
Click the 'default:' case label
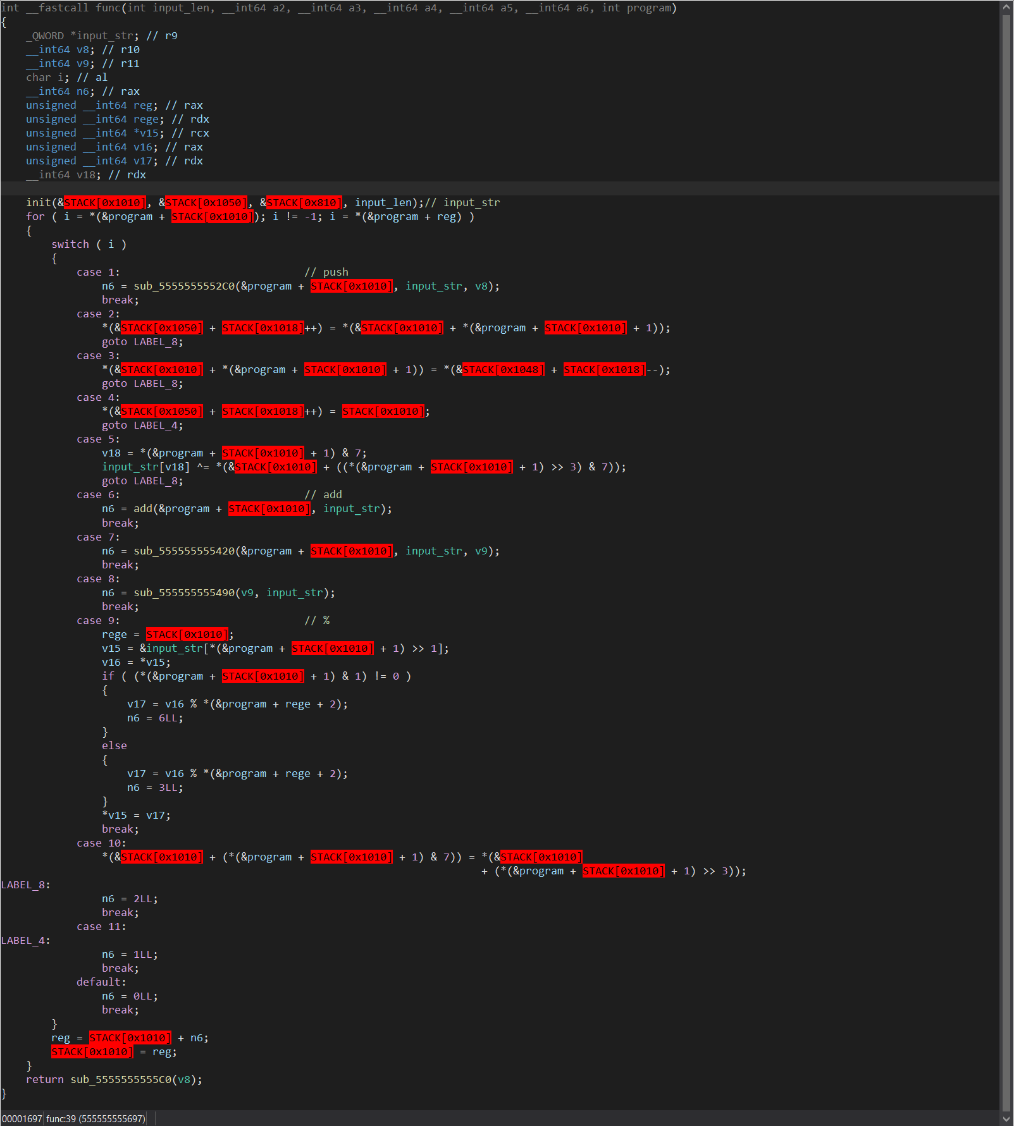click(x=101, y=982)
